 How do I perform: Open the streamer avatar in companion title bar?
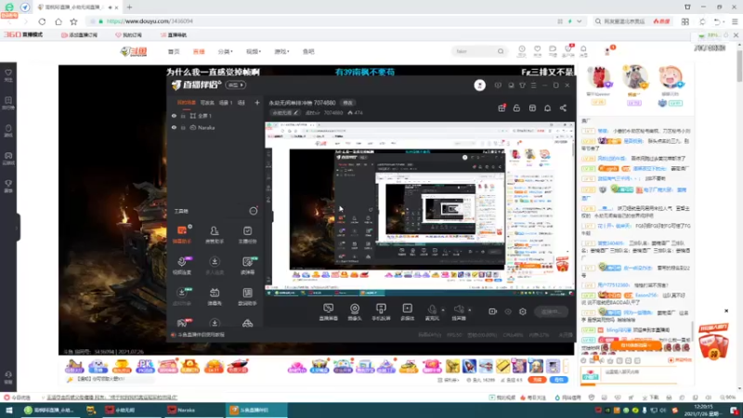(x=479, y=85)
